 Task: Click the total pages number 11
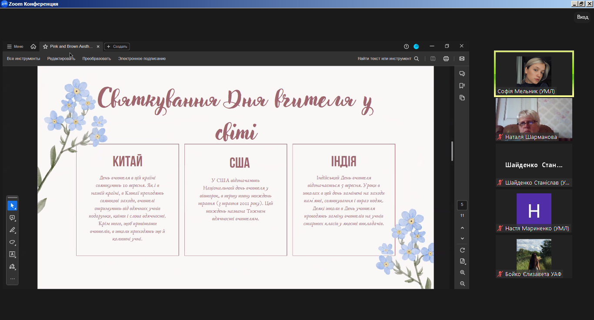pos(462,216)
